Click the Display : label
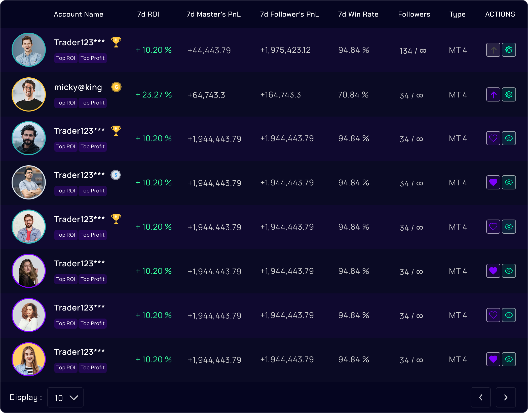The height and width of the screenshot is (413, 528). coord(26,397)
